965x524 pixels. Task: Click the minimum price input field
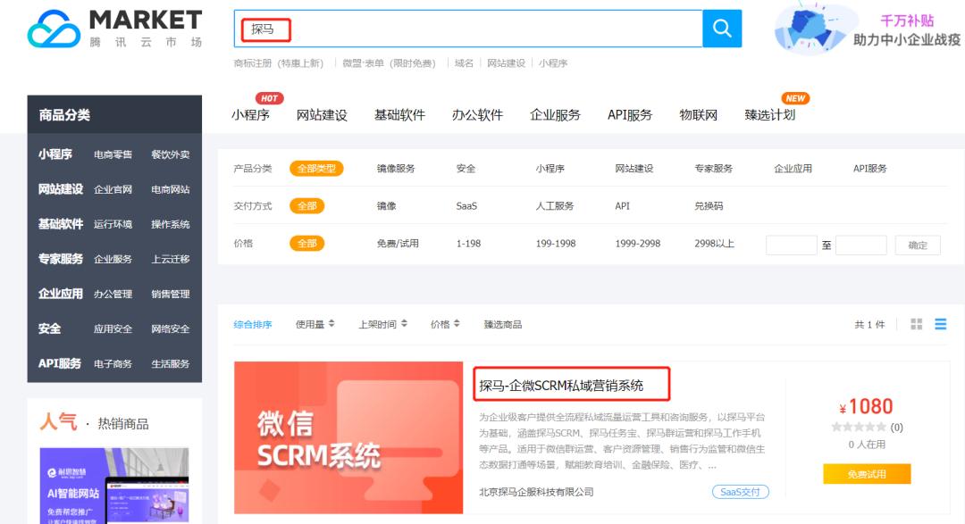coord(792,245)
